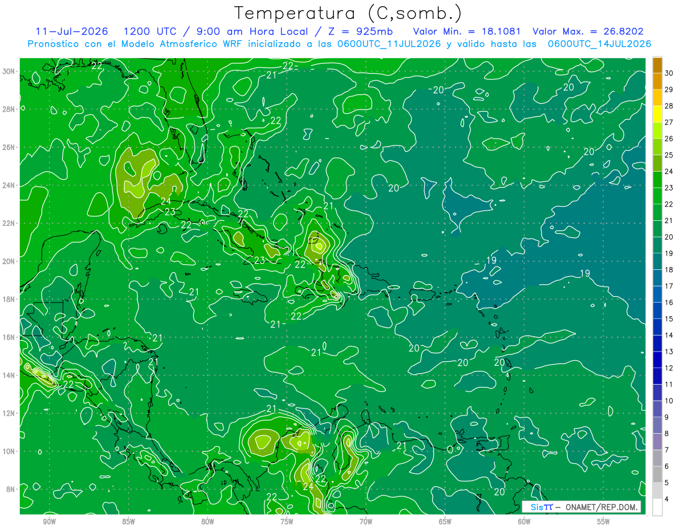The image size is (684, 529).
Task: Click the colorbar legend label '26'
Action: click(669, 139)
